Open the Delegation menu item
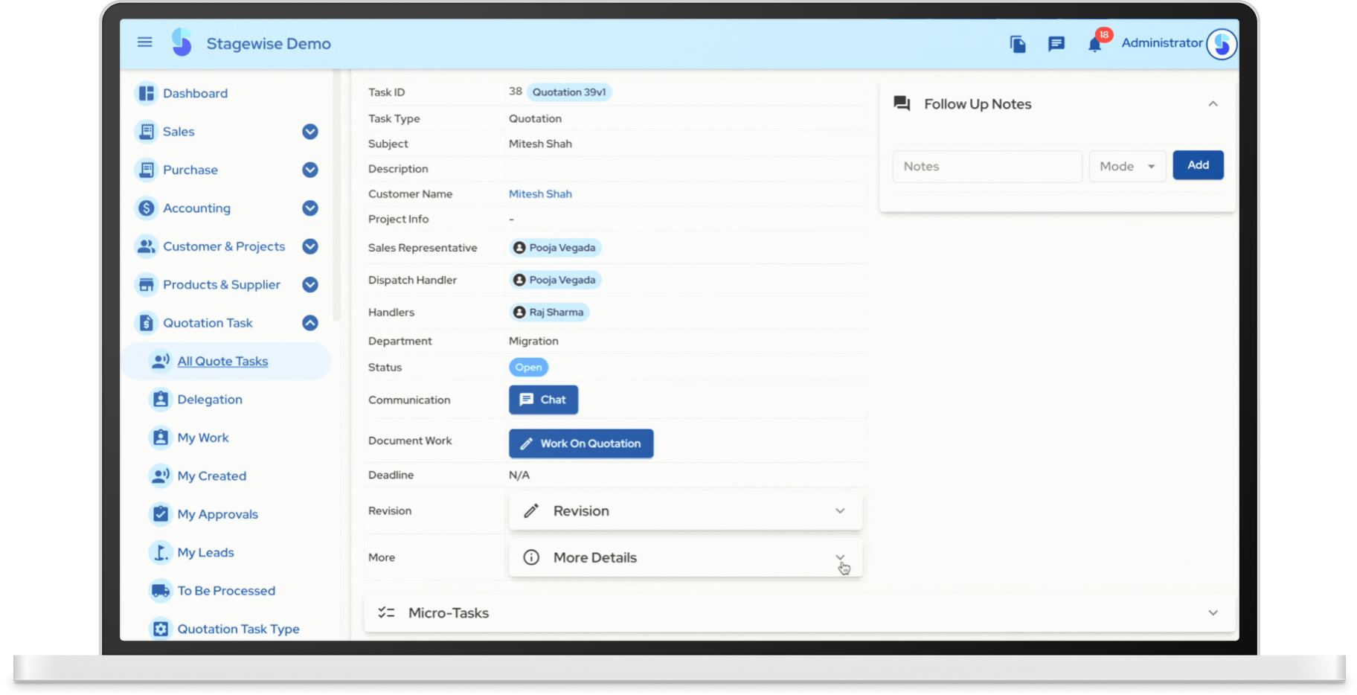This screenshot has height=695, width=1357. pos(210,400)
